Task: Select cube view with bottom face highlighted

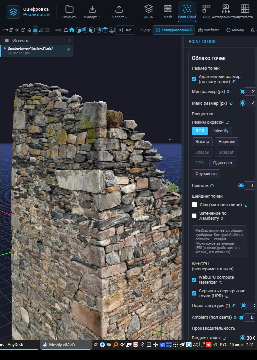Action: click(112, 30)
